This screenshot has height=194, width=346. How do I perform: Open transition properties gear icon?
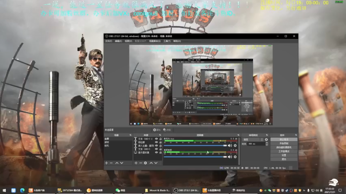266,139
